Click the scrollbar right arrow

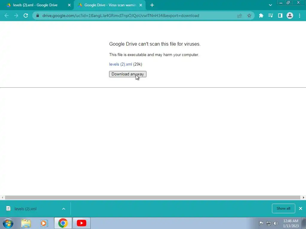[304, 197]
